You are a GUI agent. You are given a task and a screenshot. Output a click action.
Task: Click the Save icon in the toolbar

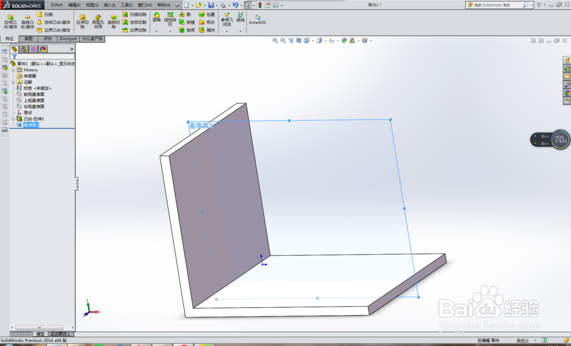coord(211,5)
